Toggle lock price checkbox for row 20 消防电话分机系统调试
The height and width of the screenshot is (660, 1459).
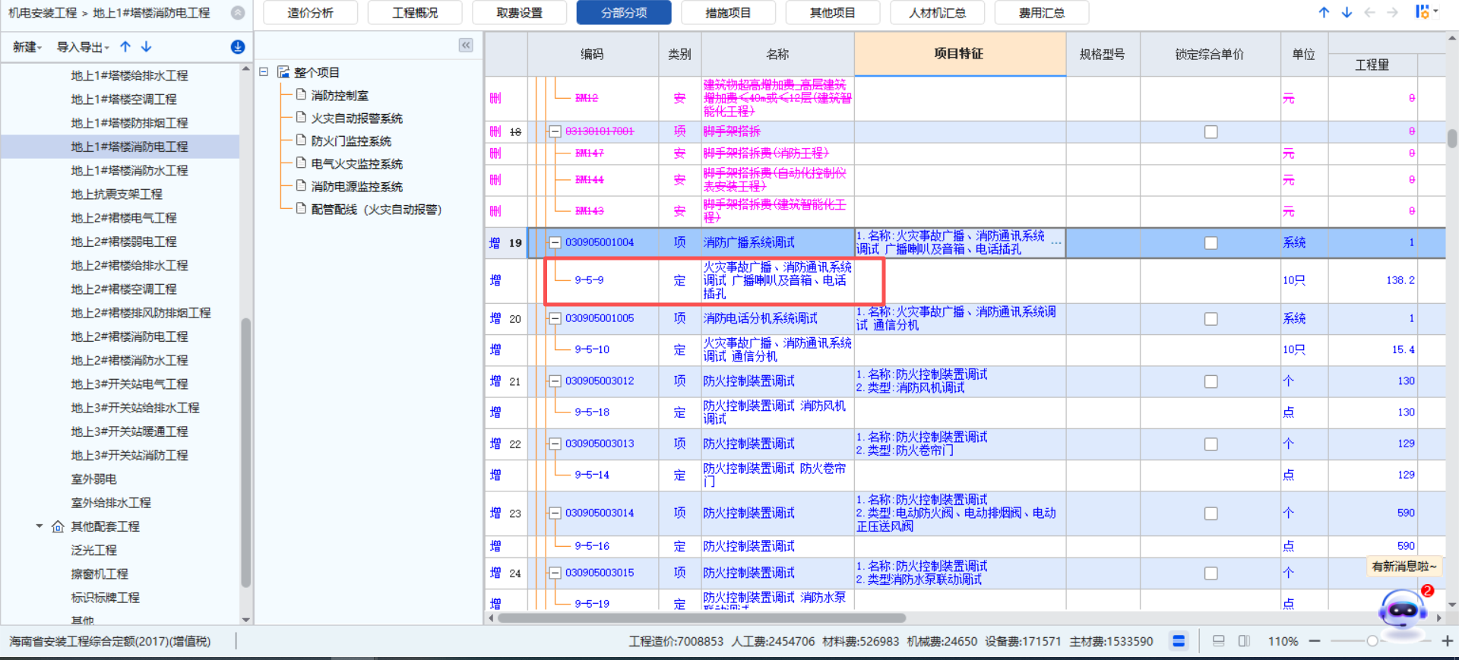1211,319
